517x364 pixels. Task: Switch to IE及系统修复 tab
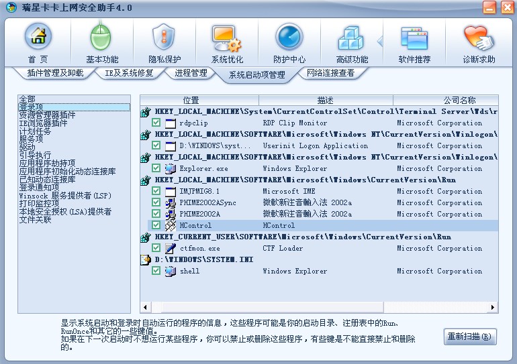coord(129,73)
